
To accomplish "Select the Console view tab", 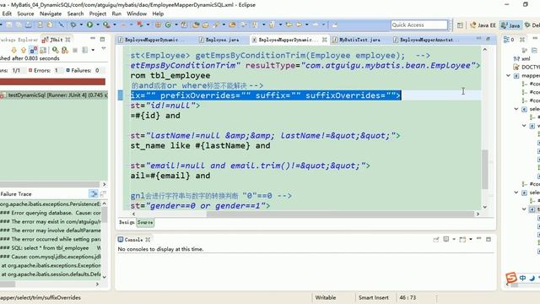I will pos(133,240).
